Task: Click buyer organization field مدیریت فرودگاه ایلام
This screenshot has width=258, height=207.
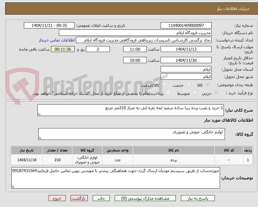Action: click(135, 33)
